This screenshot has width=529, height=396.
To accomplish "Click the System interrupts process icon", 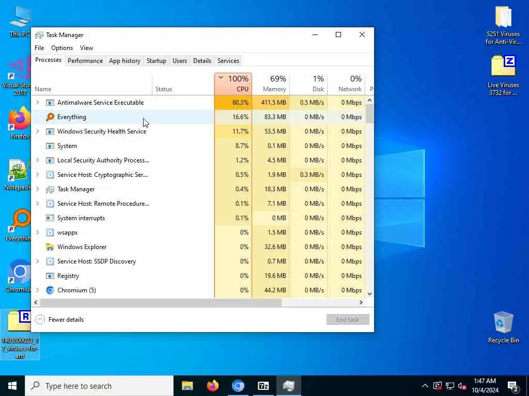I will 50,218.
